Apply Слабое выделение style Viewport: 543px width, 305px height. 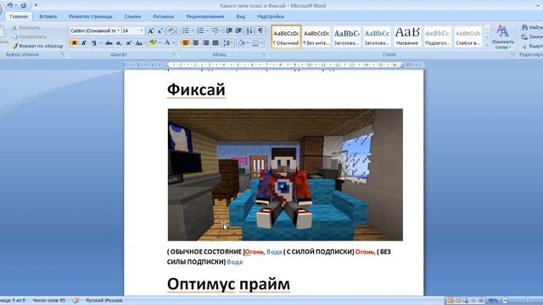(x=467, y=36)
